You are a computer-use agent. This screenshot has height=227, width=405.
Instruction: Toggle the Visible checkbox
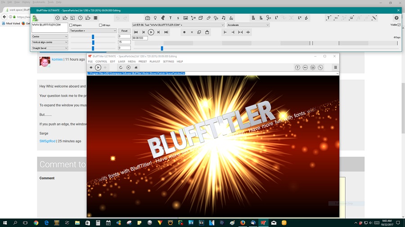(399, 25)
